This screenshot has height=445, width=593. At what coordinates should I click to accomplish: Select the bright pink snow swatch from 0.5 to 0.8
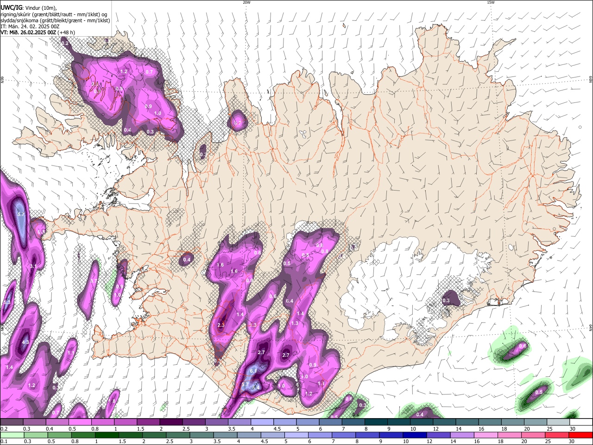tap(80, 422)
